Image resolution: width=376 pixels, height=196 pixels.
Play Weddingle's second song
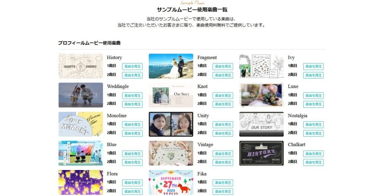pyautogui.click(x=132, y=104)
